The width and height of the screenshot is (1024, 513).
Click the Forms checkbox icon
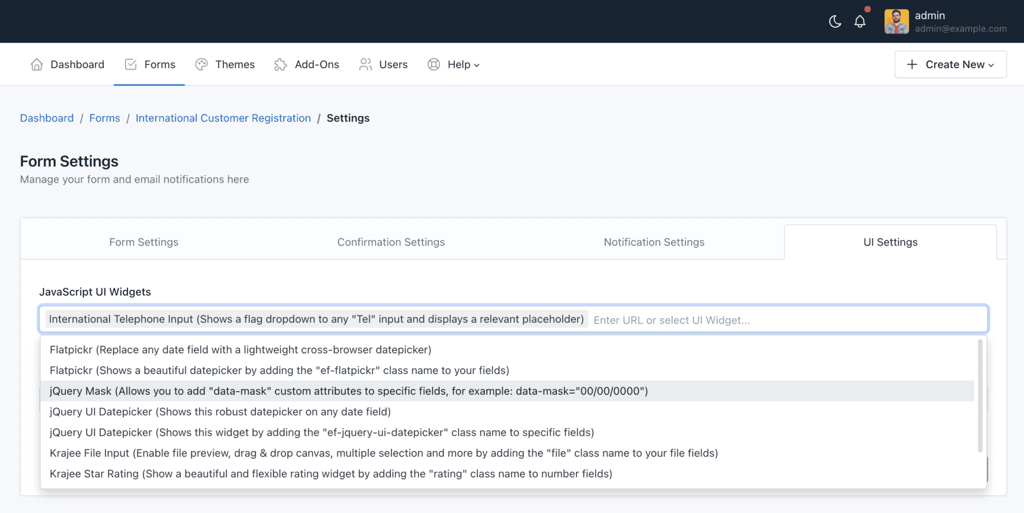point(131,64)
